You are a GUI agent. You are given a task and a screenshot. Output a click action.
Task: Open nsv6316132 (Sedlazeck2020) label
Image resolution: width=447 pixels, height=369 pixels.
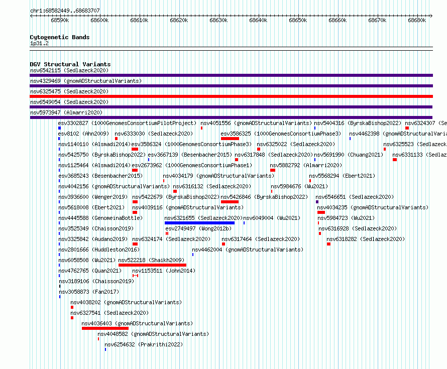(212, 186)
